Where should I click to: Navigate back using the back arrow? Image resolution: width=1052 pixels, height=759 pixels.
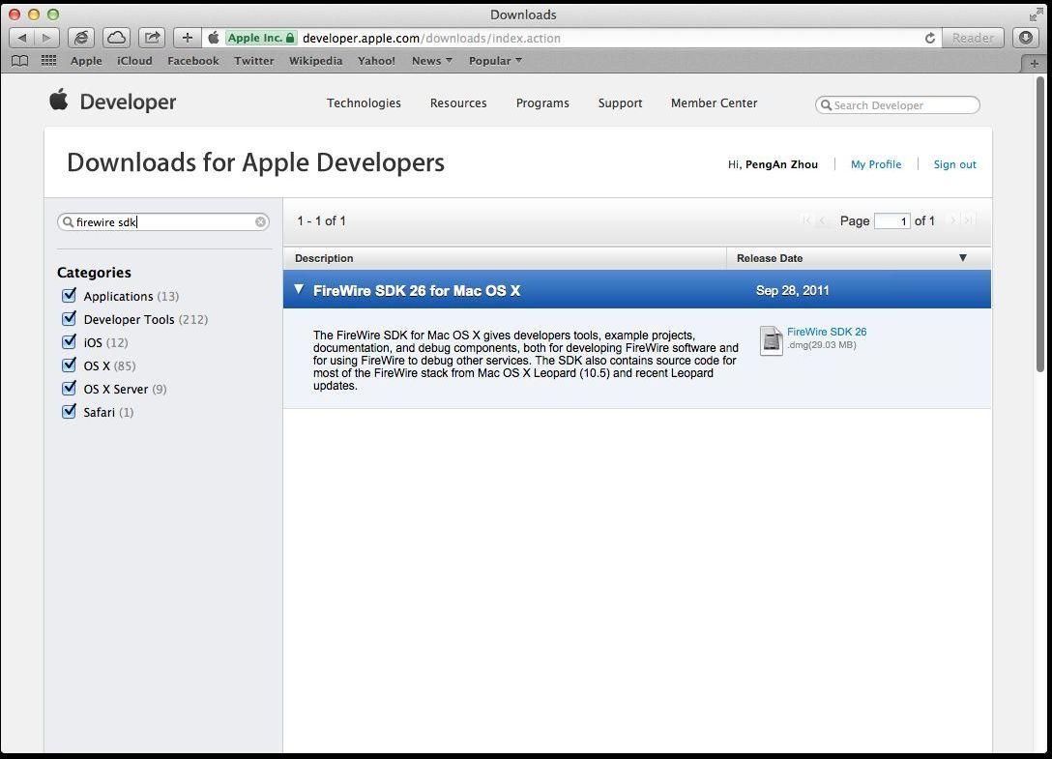[x=22, y=37]
